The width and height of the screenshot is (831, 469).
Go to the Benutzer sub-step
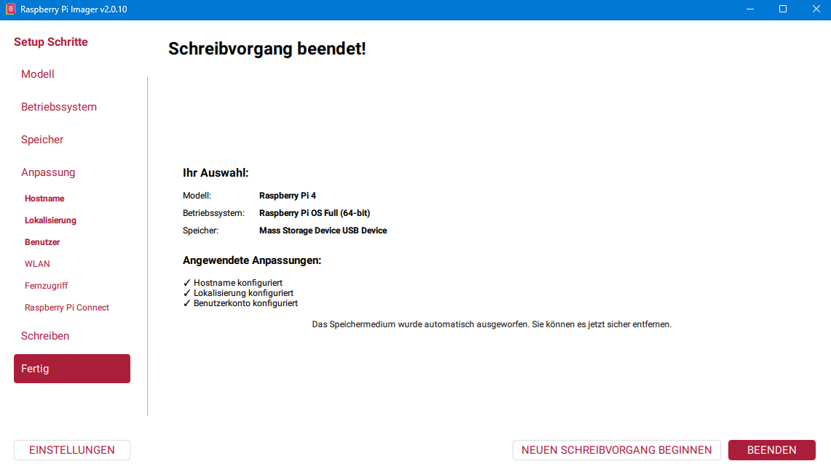[x=42, y=242]
